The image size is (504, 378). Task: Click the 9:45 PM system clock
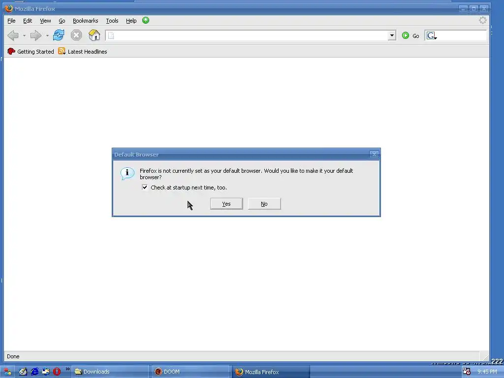[487, 372]
